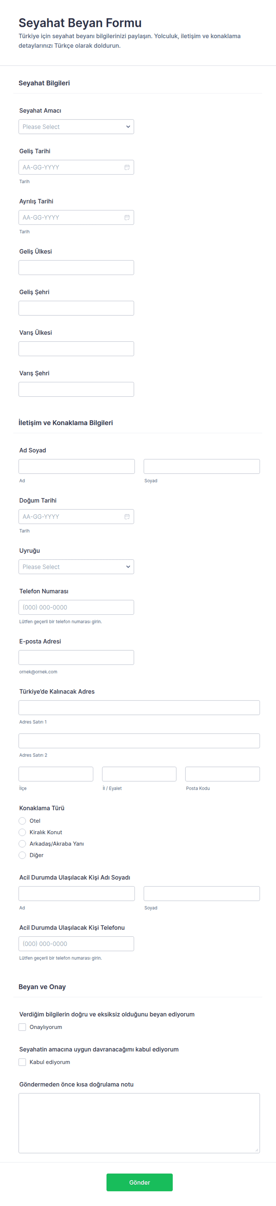Open Doğum Tarihi calendar picker icon

pyautogui.click(x=126, y=516)
